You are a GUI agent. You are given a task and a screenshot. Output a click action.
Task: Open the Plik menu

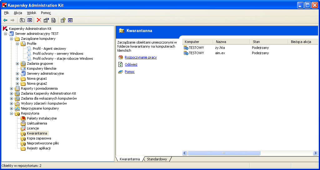[x=7, y=13]
